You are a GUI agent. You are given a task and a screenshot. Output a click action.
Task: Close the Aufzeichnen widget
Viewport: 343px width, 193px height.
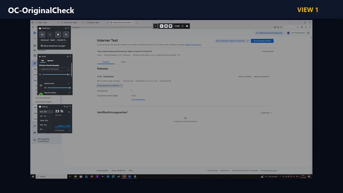[x=69, y=28]
